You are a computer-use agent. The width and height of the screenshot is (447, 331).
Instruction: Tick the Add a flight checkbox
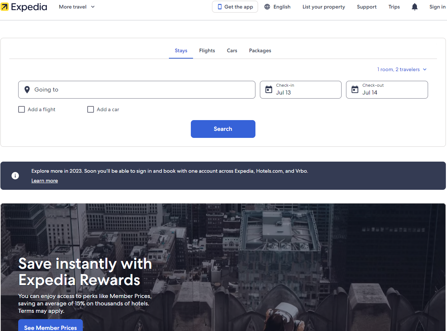[22, 109]
